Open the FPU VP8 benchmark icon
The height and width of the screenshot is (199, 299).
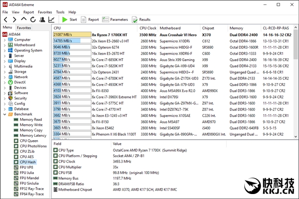coord(16,167)
